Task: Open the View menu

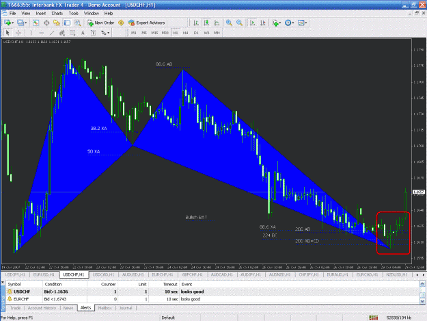Action: tap(25, 14)
